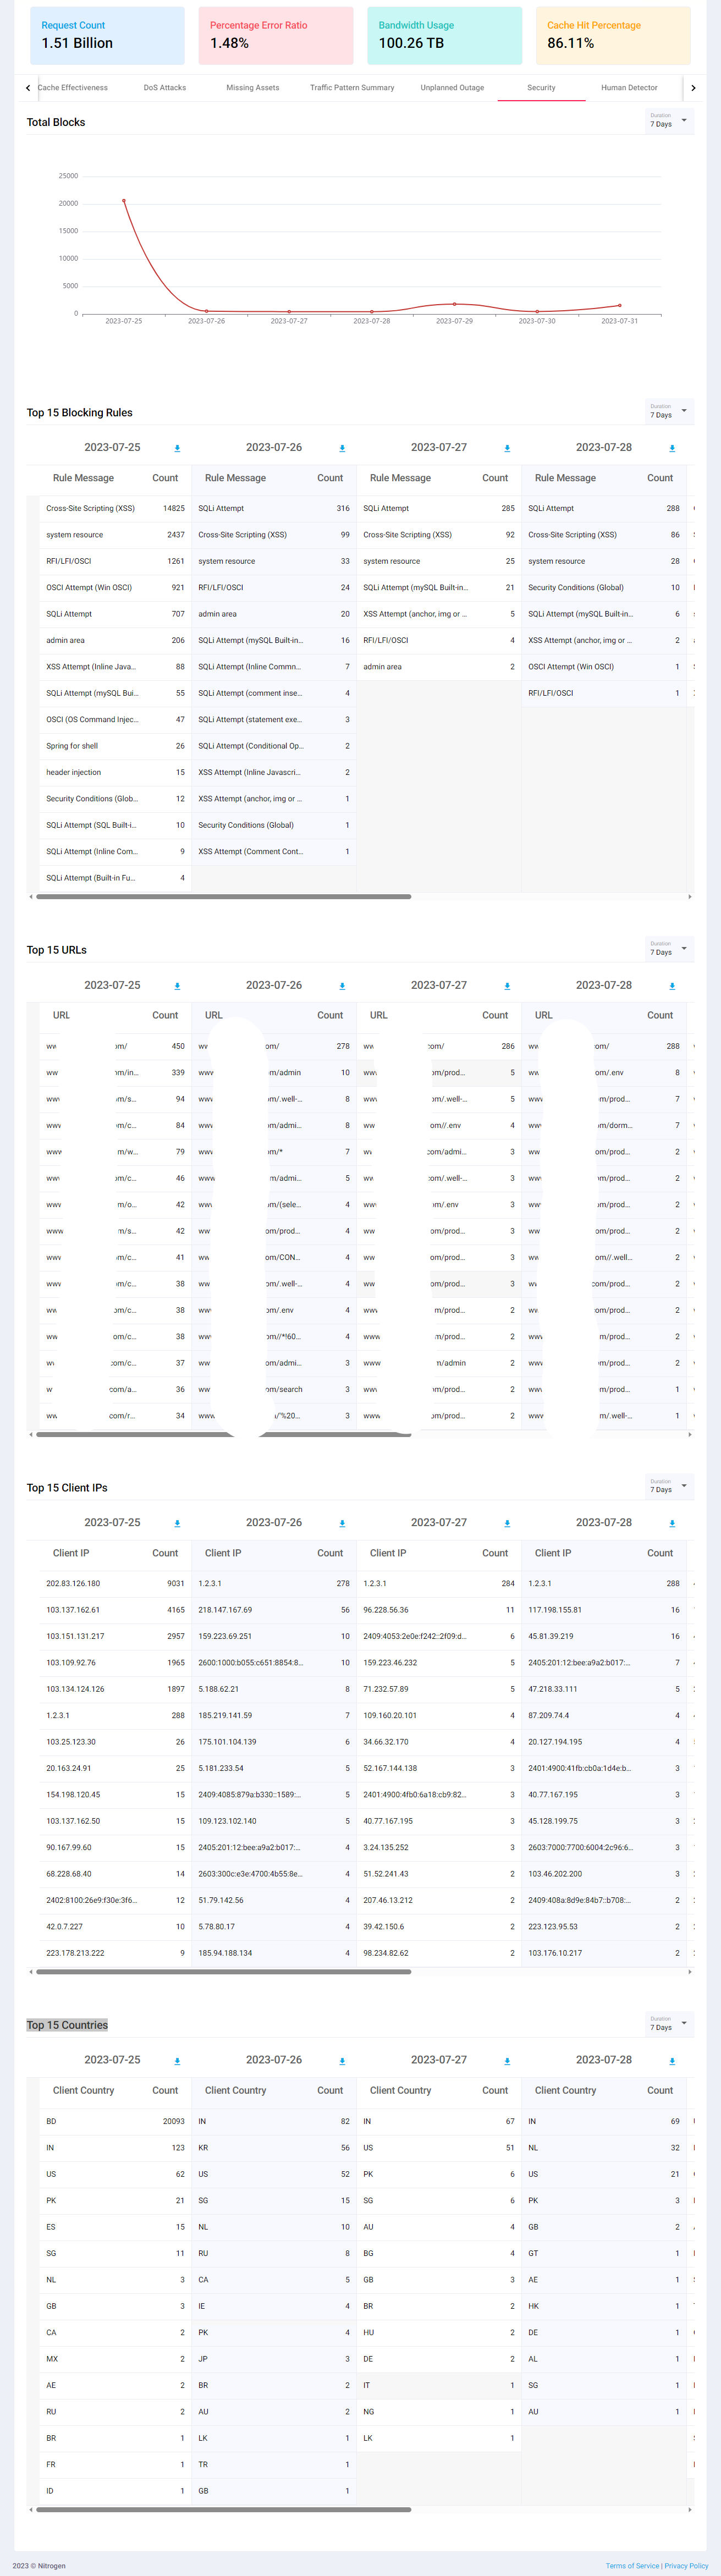Download 2023-07-27 countries data
Screen dimensions: 721x2576
point(507,2061)
